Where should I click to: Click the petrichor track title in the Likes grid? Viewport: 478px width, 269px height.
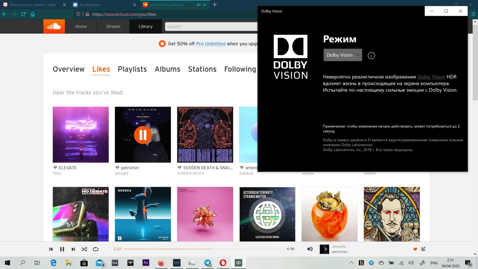[x=130, y=168]
